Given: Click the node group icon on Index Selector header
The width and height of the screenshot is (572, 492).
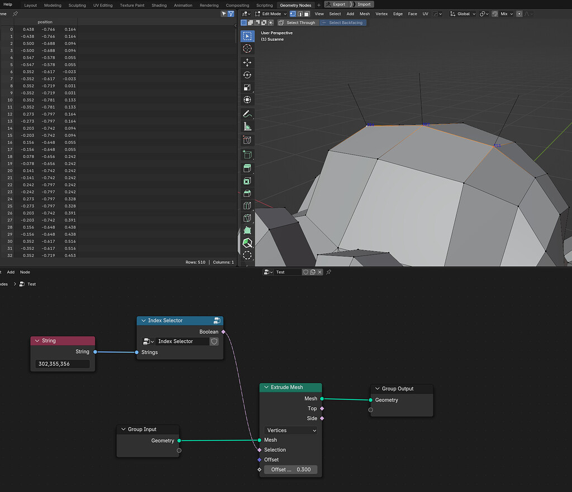Looking at the screenshot, I should (x=217, y=321).
